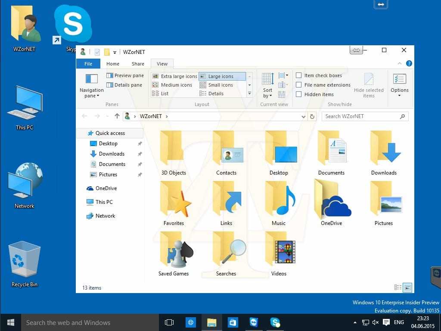The width and height of the screenshot is (441, 331).
Task: Open the File menu
Action: (88, 64)
